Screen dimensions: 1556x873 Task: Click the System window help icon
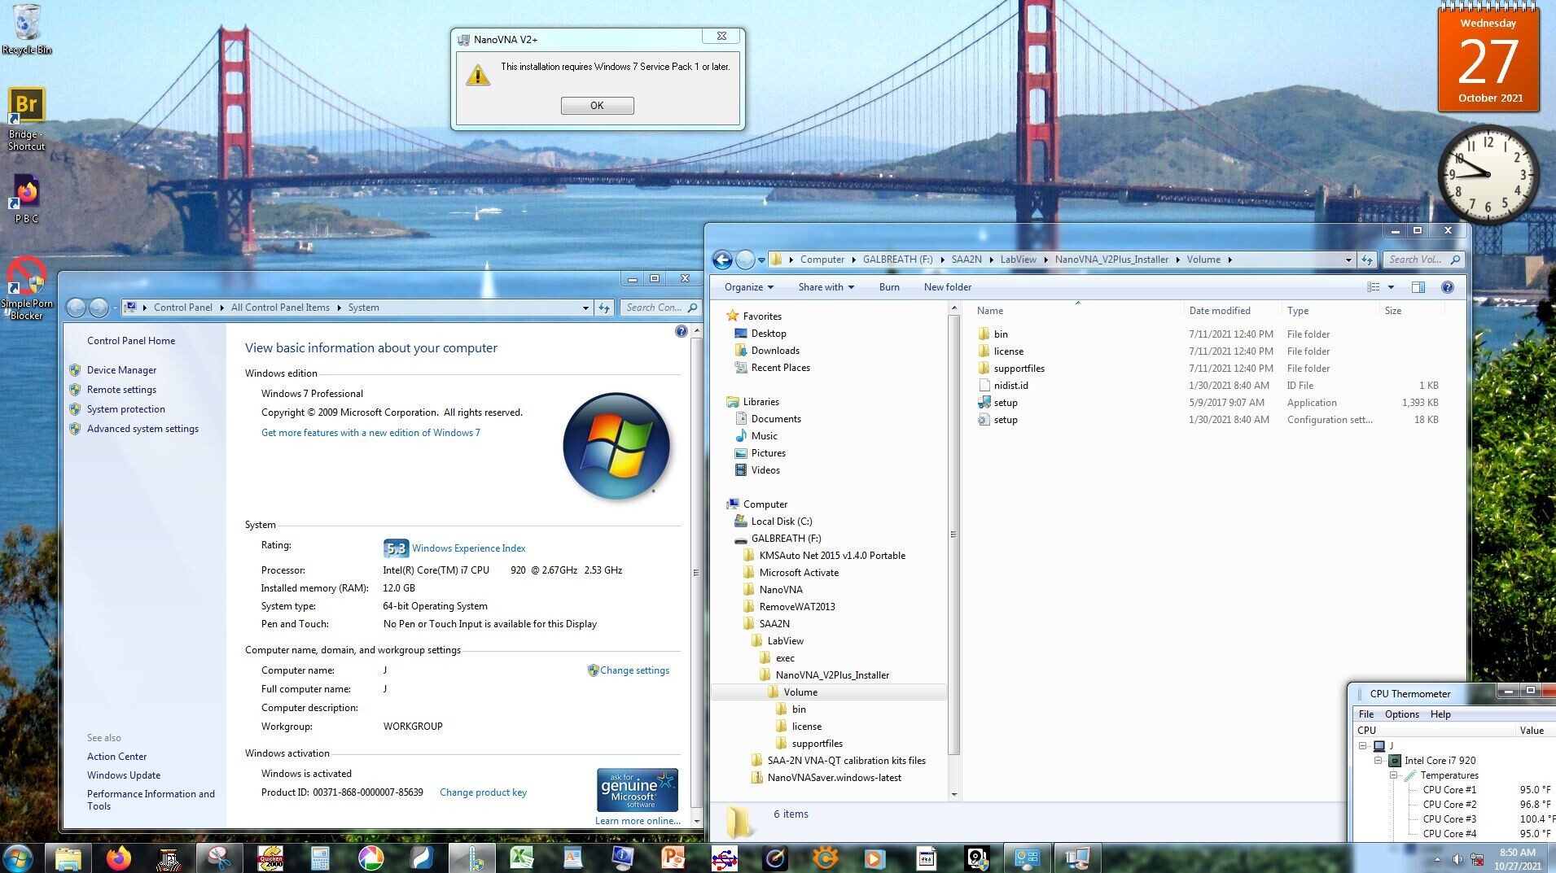pos(682,331)
